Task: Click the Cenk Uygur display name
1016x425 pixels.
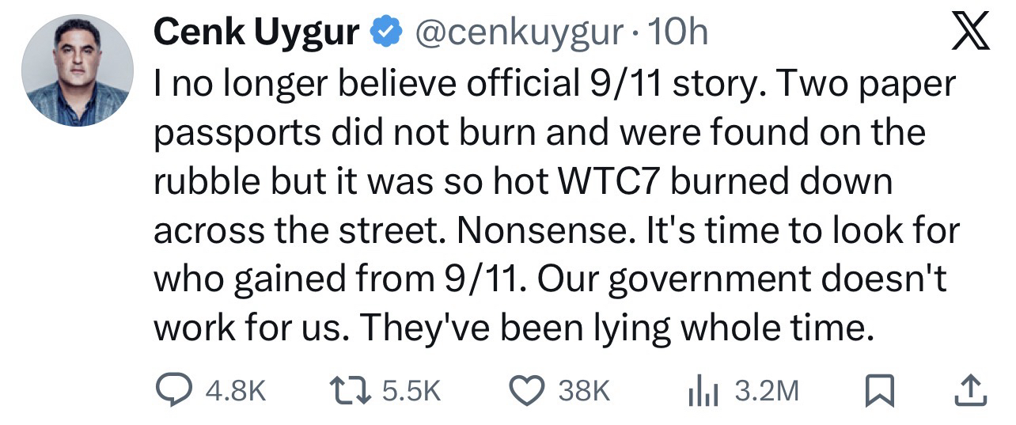Action: pyautogui.click(x=257, y=32)
